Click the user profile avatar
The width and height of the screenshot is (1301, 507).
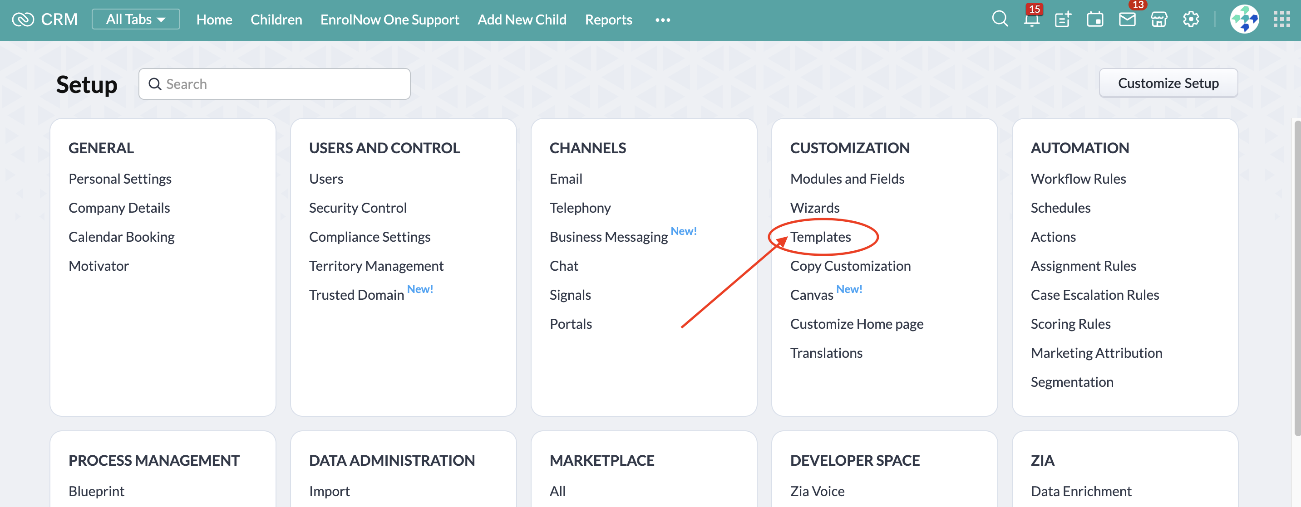pos(1244,19)
